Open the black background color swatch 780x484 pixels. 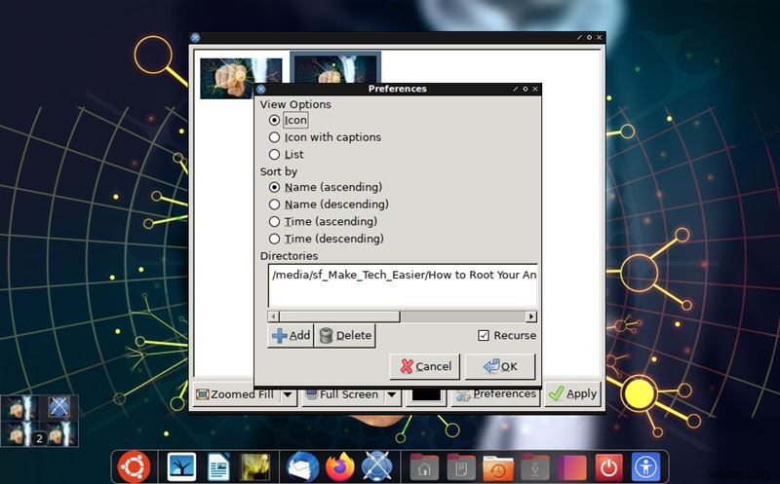[x=426, y=395]
